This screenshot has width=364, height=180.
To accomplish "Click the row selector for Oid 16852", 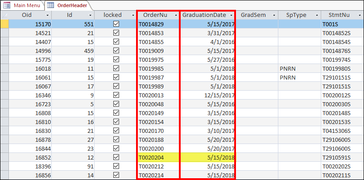I will 4,158.
